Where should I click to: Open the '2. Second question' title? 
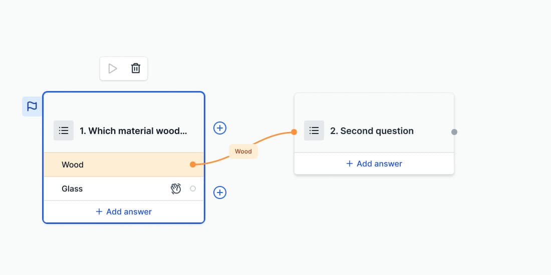pyautogui.click(x=372, y=131)
